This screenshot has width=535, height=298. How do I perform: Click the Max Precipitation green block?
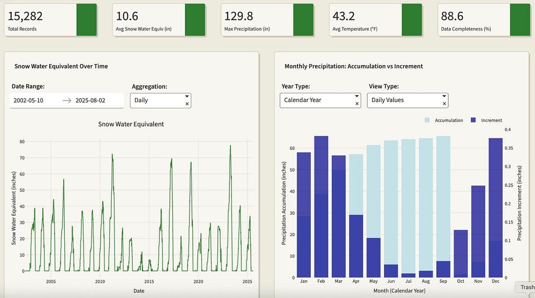[304, 20]
